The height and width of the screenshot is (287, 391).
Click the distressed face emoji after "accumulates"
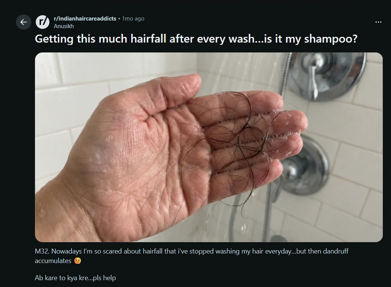click(x=78, y=261)
